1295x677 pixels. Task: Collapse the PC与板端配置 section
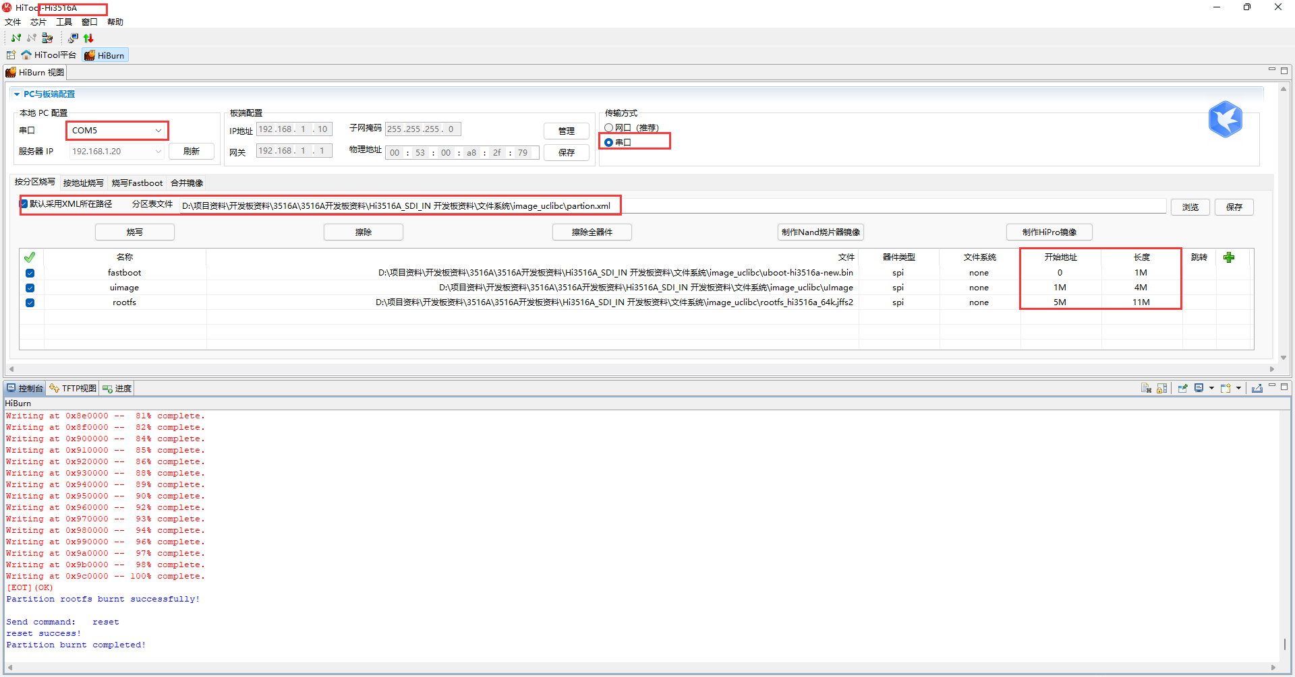click(17, 94)
